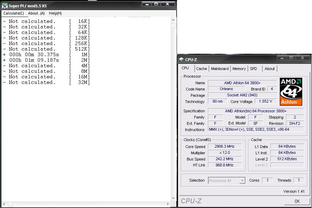Viewport: 312px width, 208px height.
Task: Click the L1 Data value '64 KBytes'
Action: tap(287, 146)
